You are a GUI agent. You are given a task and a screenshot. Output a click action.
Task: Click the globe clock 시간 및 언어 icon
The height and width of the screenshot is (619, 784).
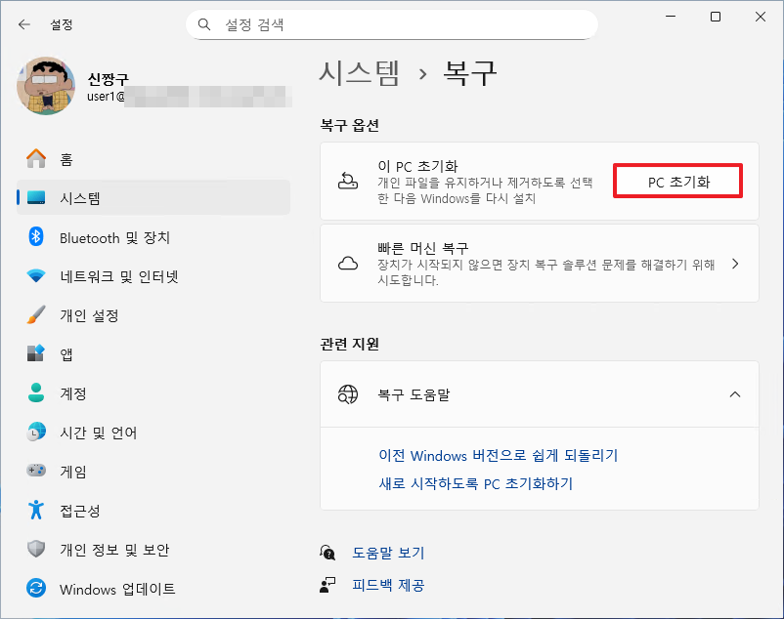[36, 432]
